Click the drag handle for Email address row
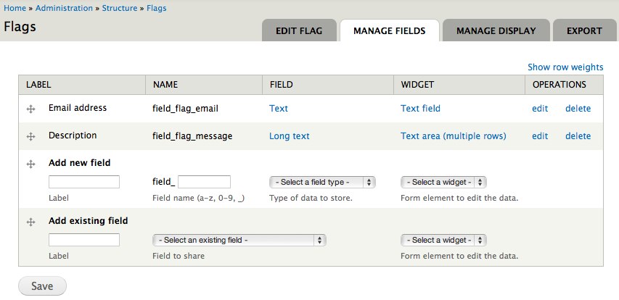Image resolution: width=619 pixels, height=300 pixels. (x=30, y=109)
